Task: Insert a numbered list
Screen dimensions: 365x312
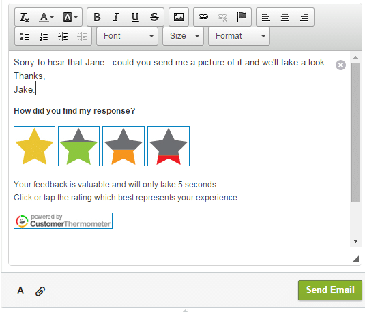Action: [44, 36]
